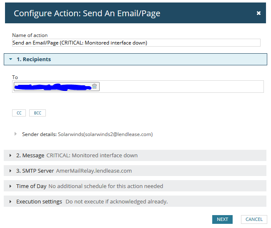Open the 2. Message section header

(135, 155)
